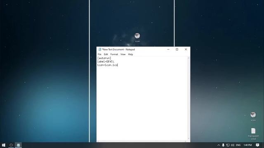This screenshot has height=148, width=264.
Task: Click the Notepad vertical scrollbar up arrow
Action: (189, 58)
